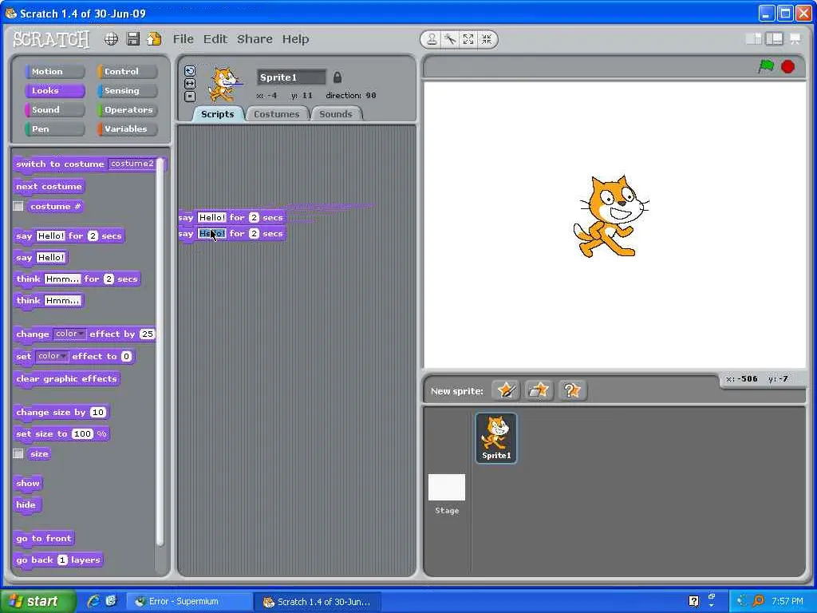Select the grow sprite tool

[468, 39]
